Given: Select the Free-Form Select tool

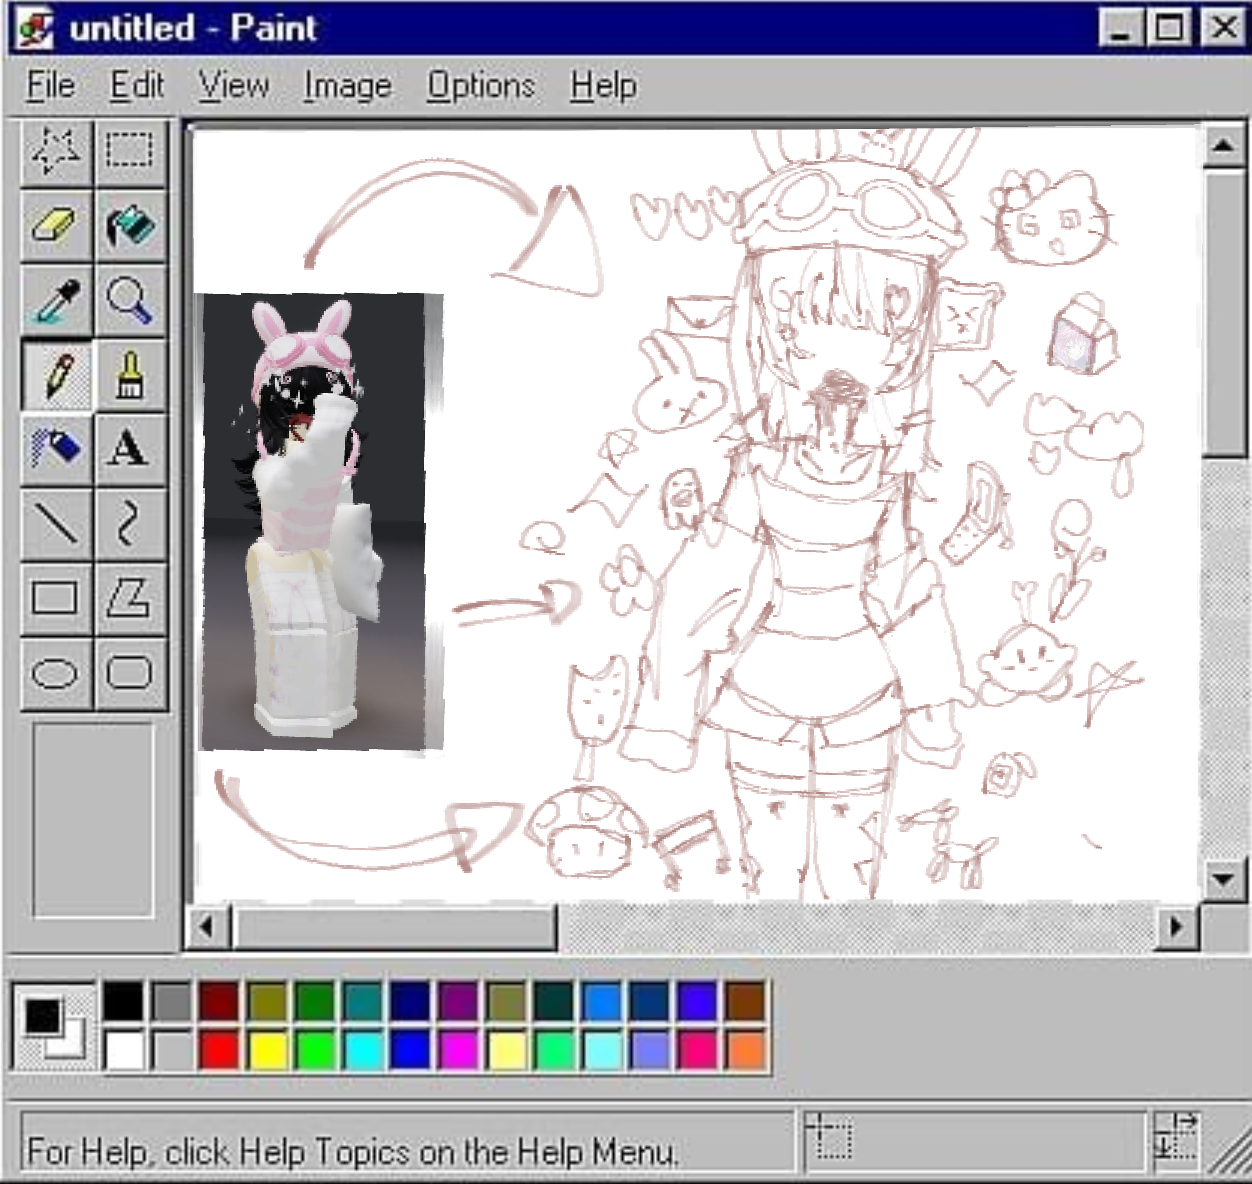Looking at the screenshot, I should 57,151.
